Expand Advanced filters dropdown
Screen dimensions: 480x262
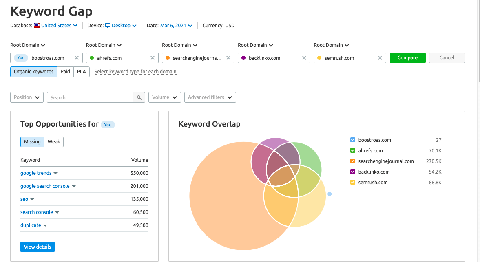[210, 97]
